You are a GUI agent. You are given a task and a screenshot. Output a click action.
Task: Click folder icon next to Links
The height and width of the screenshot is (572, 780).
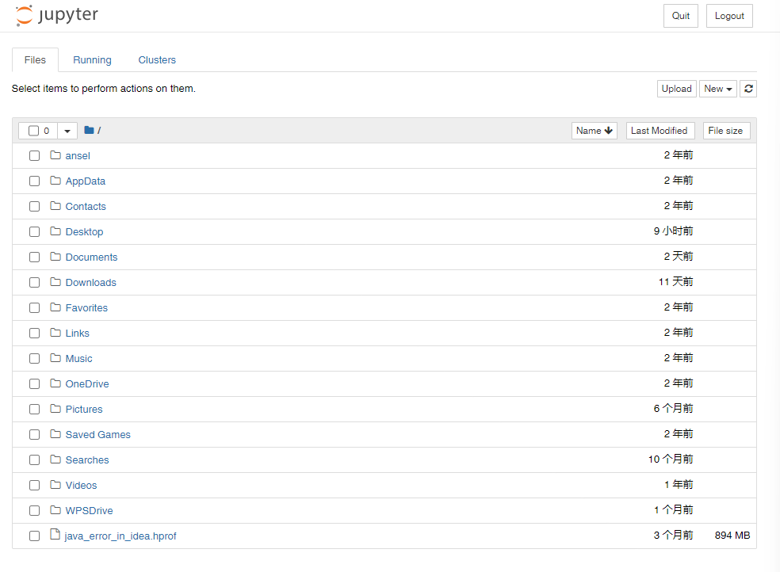55,333
